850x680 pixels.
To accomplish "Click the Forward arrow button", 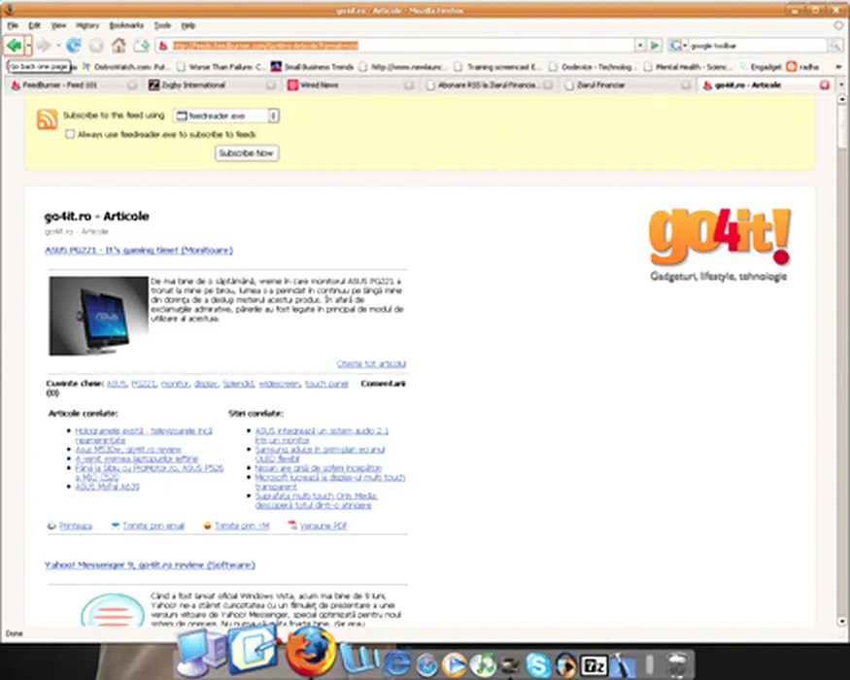I will (x=44, y=46).
